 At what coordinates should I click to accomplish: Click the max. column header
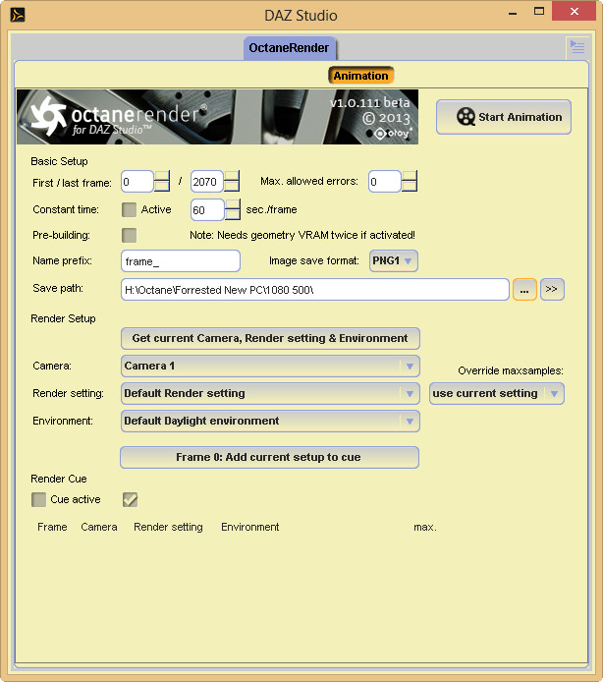[x=425, y=527]
